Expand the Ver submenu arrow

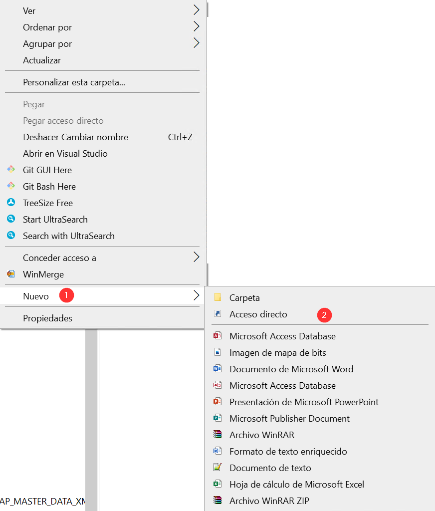tap(196, 10)
